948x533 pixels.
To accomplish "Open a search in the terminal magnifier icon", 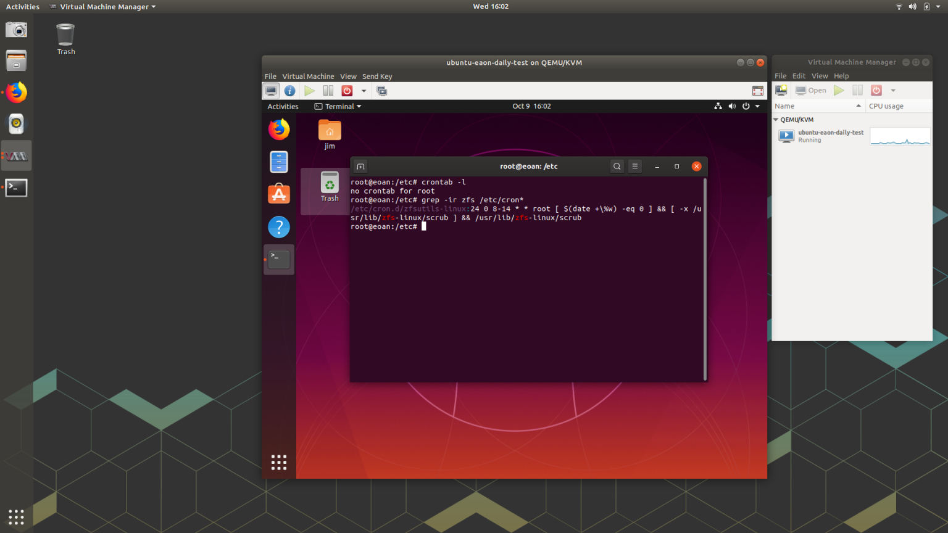I will 617,166.
